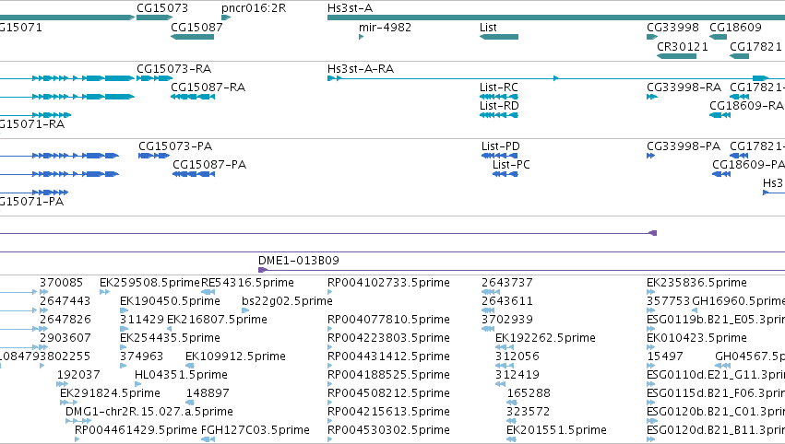This screenshot has width=785, height=444.
Task: Open the Hs3st-A-RA transcript label
Action: (361, 68)
